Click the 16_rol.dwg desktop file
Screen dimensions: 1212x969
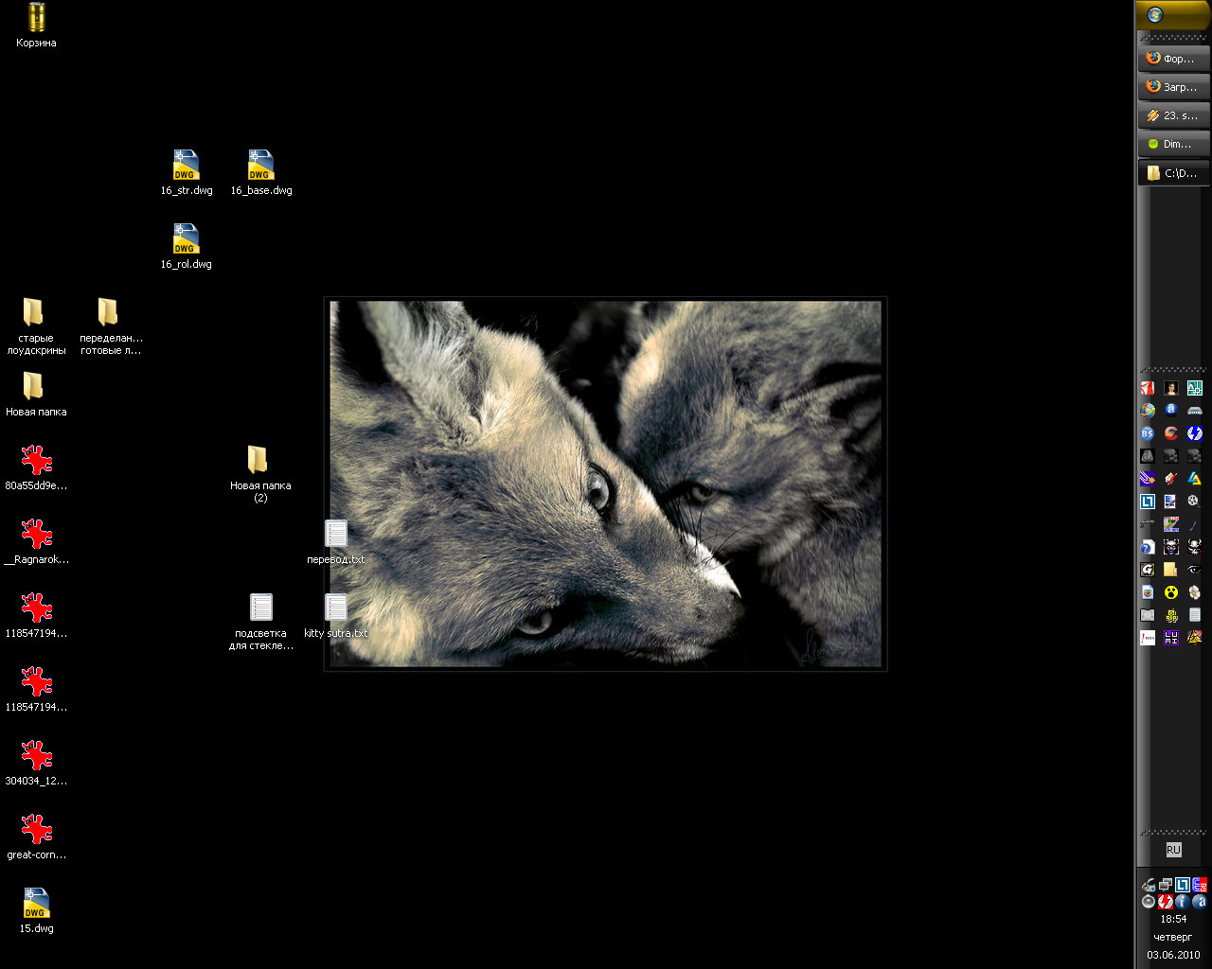coord(186,239)
